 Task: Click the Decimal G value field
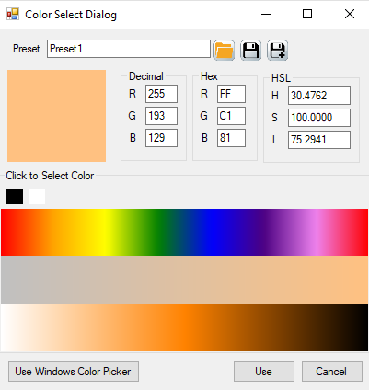[161, 116]
